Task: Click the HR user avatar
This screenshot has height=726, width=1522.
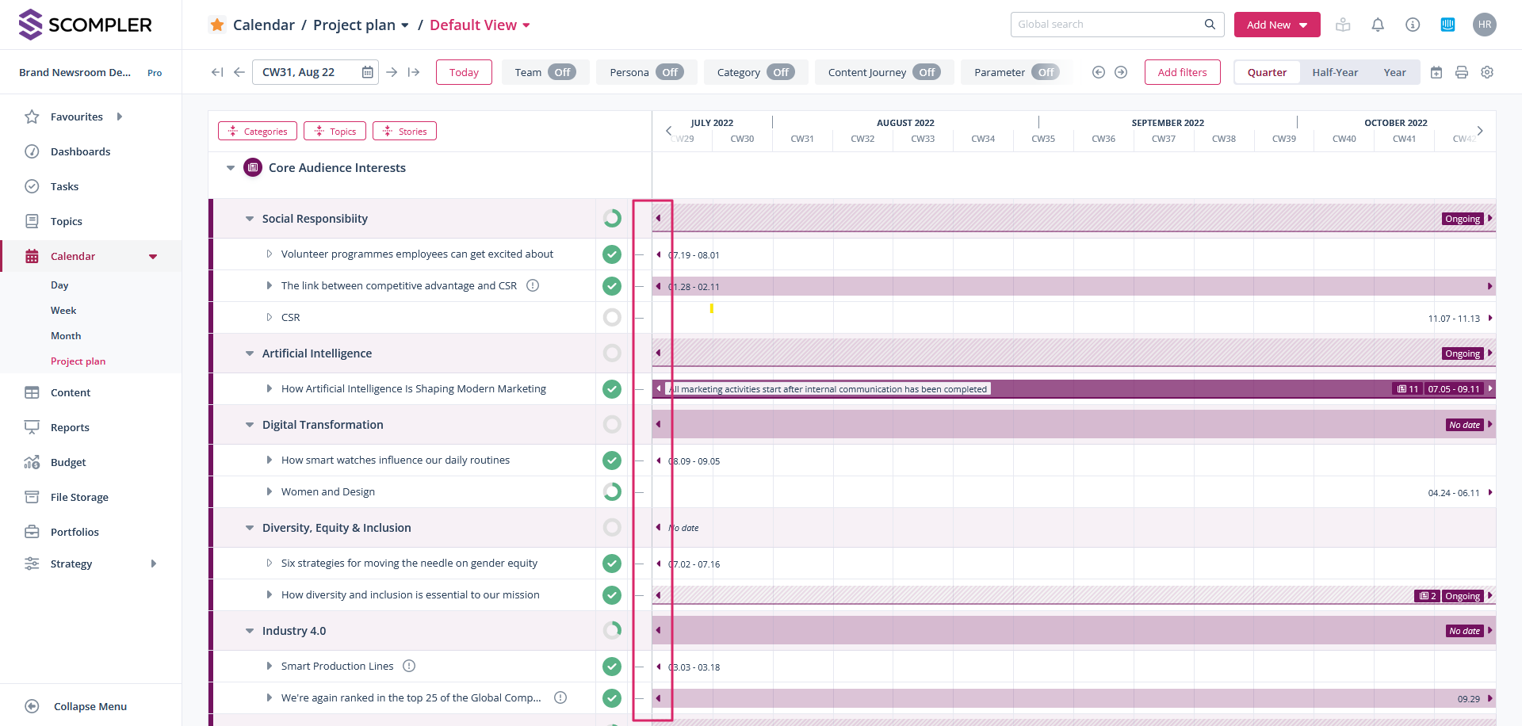Action: (x=1485, y=25)
